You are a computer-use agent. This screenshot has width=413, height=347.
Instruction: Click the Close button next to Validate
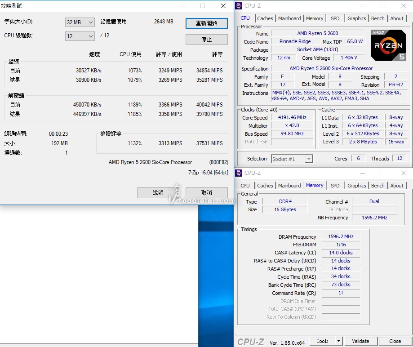[x=395, y=341]
